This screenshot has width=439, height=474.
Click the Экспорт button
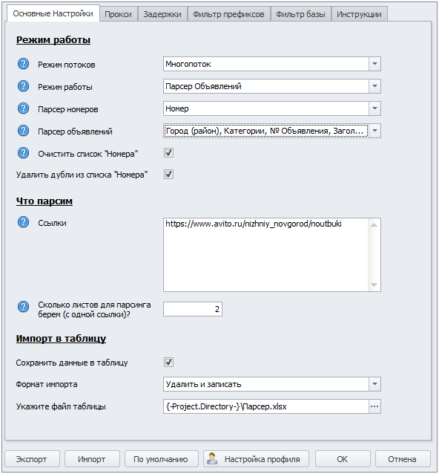(33, 459)
